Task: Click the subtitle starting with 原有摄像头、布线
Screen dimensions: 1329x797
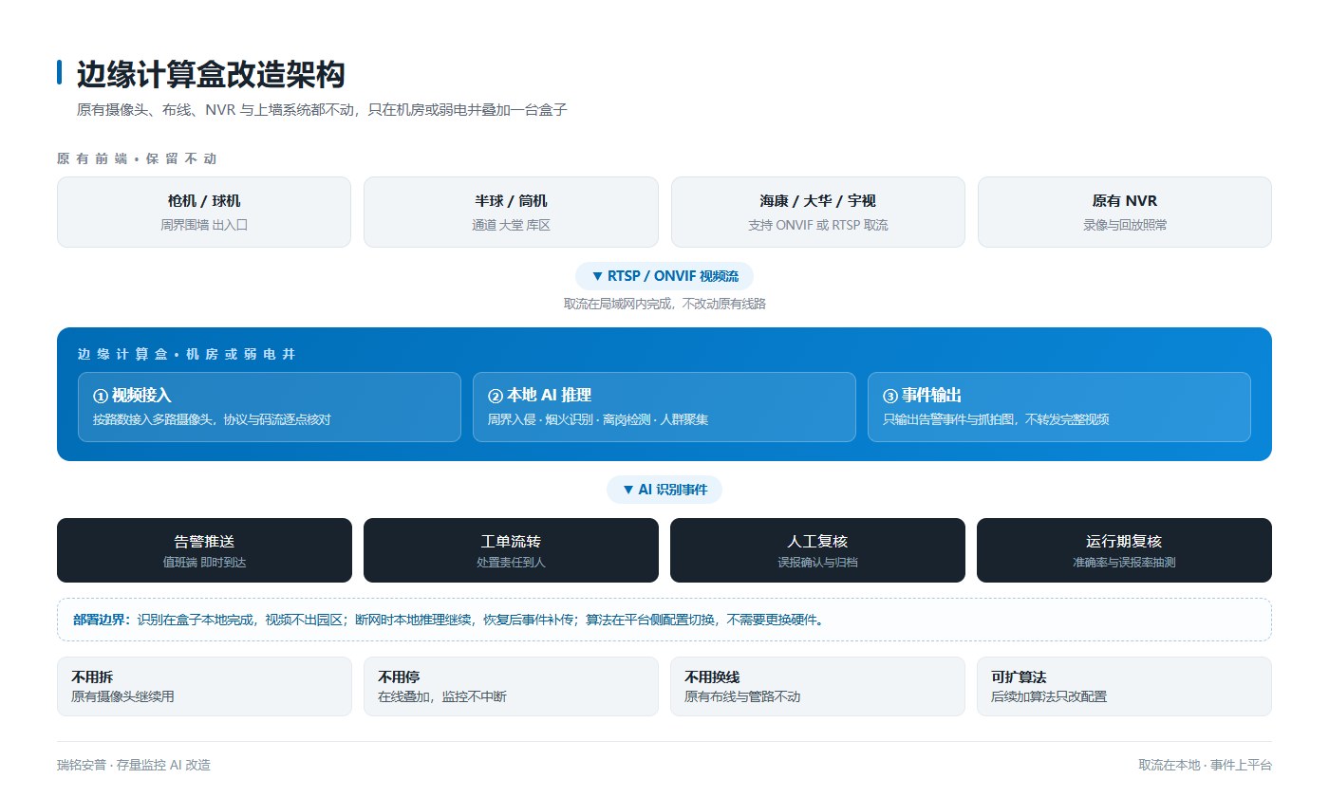Action: [322, 110]
